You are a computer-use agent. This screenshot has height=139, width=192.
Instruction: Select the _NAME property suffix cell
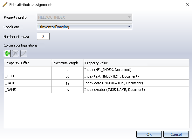pyautogui.click(x=28, y=90)
